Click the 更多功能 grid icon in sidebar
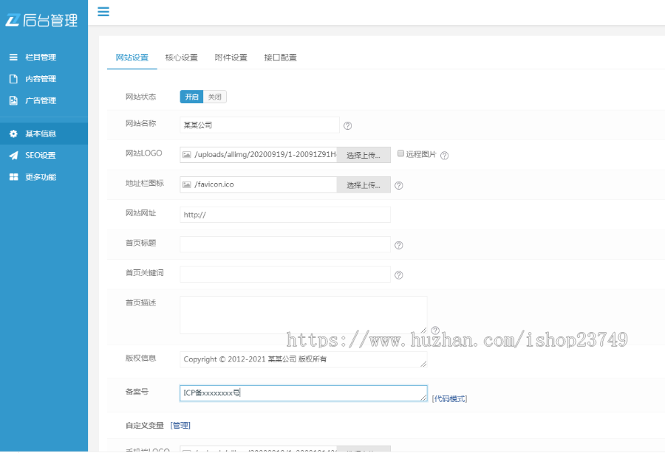This screenshot has width=665, height=453. pyautogui.click(x=13, y=177)
